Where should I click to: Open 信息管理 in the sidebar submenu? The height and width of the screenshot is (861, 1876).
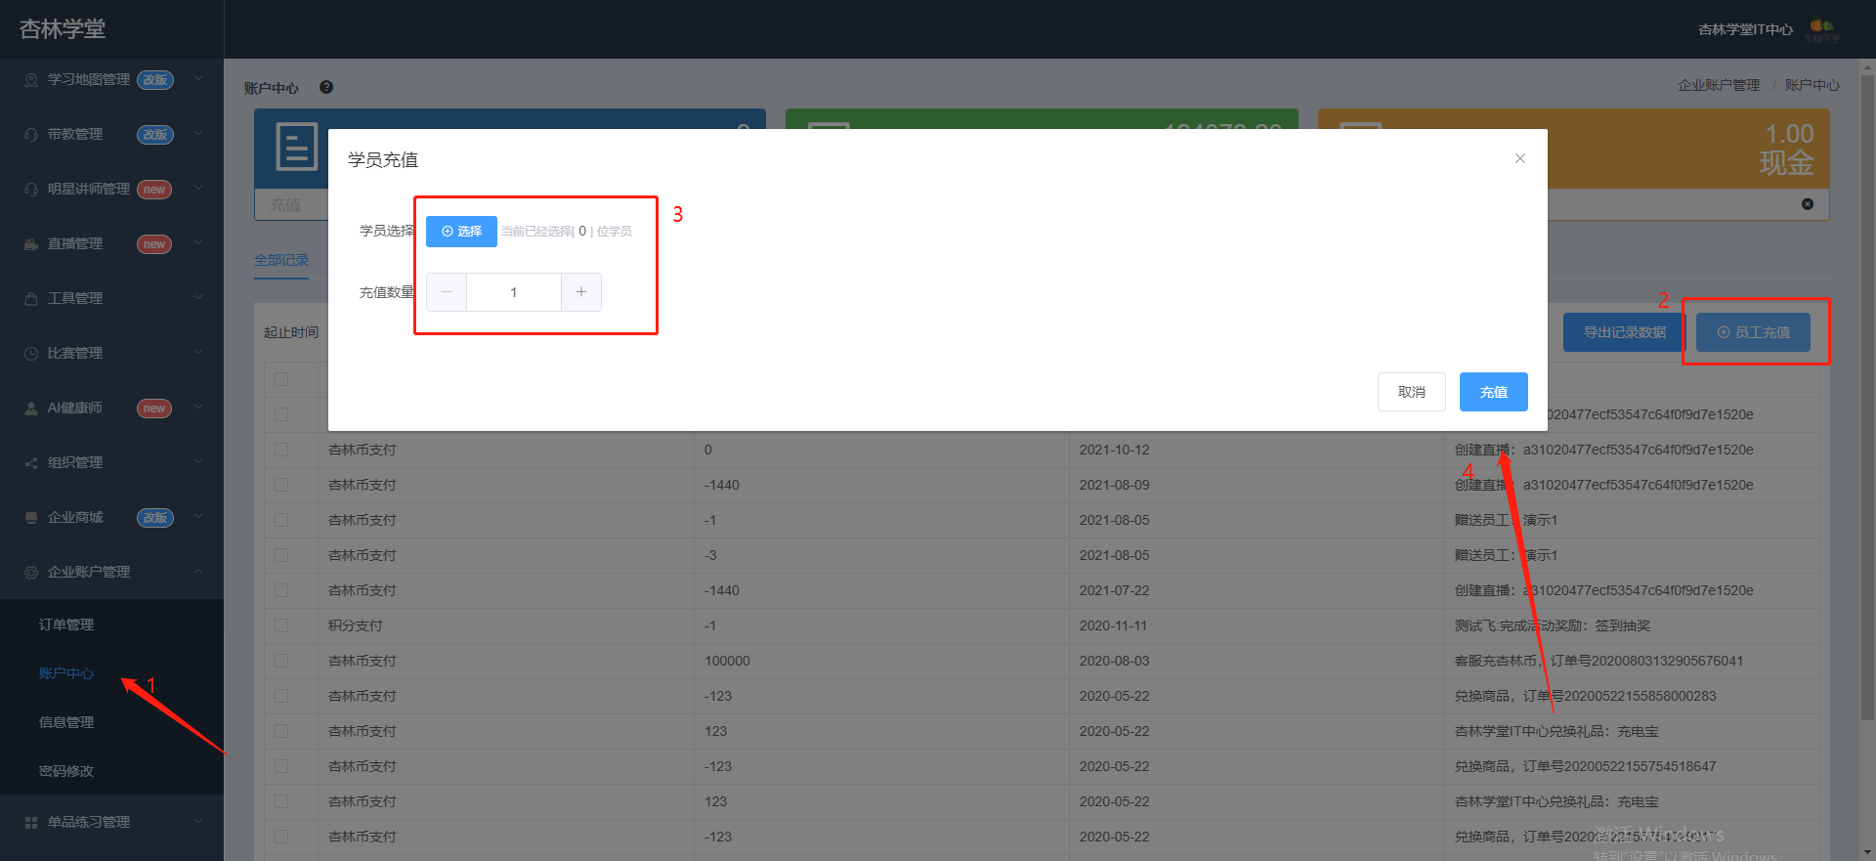[x=66, y=722]
